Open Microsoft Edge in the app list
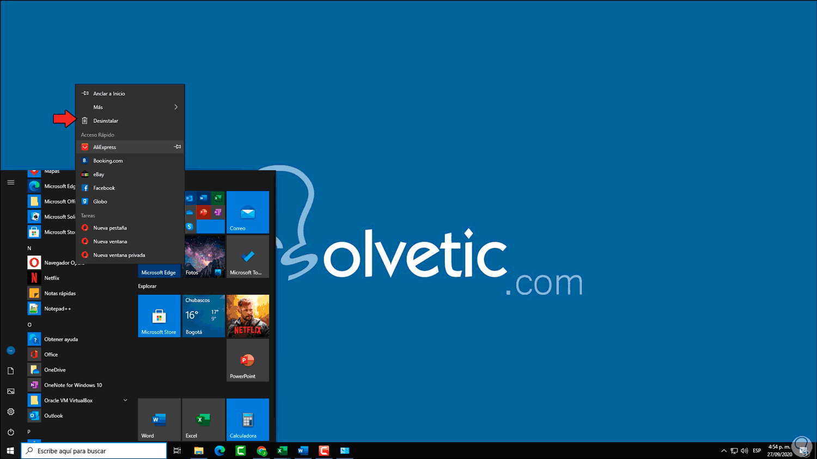 [52, 186]
